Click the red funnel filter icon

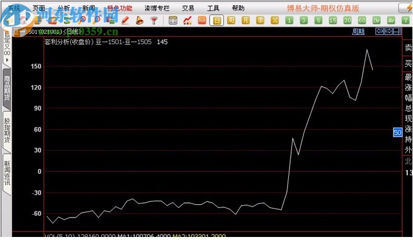(154, 20)
